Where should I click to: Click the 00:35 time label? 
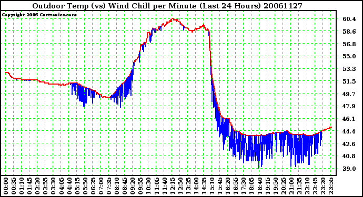pyautogui.click(x=14, y=186)
